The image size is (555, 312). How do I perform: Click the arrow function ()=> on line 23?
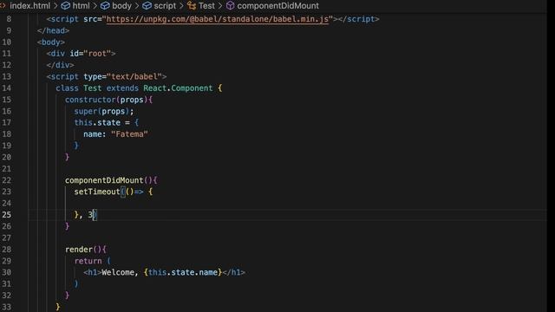(x=134, y=192)
